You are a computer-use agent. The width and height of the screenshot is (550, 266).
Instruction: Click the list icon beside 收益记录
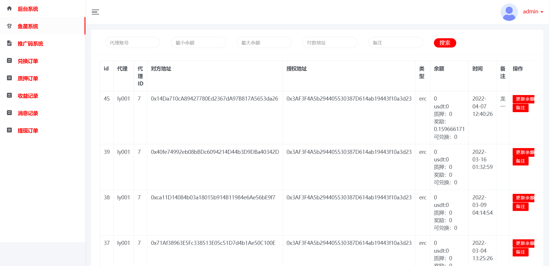click(x=9, y=96)
